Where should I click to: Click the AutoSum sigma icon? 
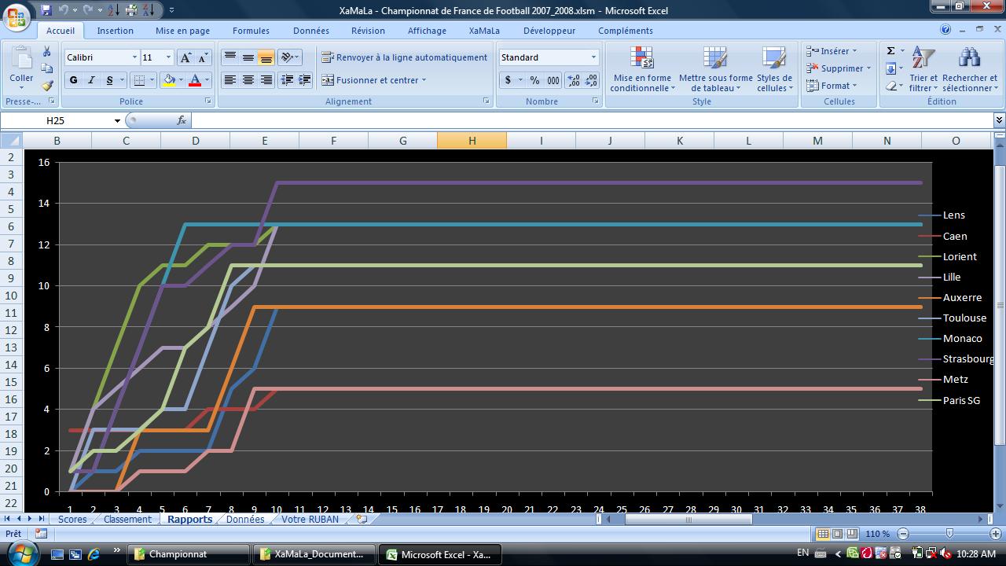tap(890, 51)
